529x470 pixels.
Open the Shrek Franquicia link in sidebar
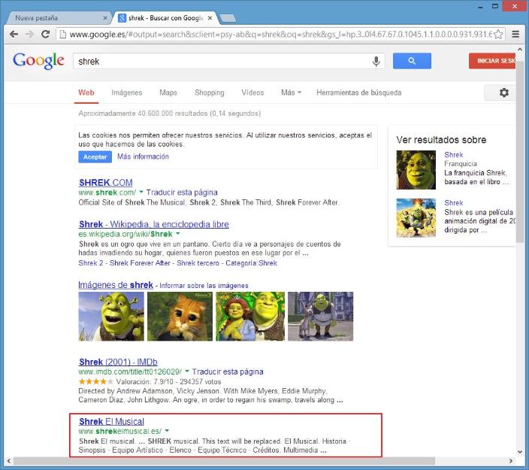[x=453, y=155]
